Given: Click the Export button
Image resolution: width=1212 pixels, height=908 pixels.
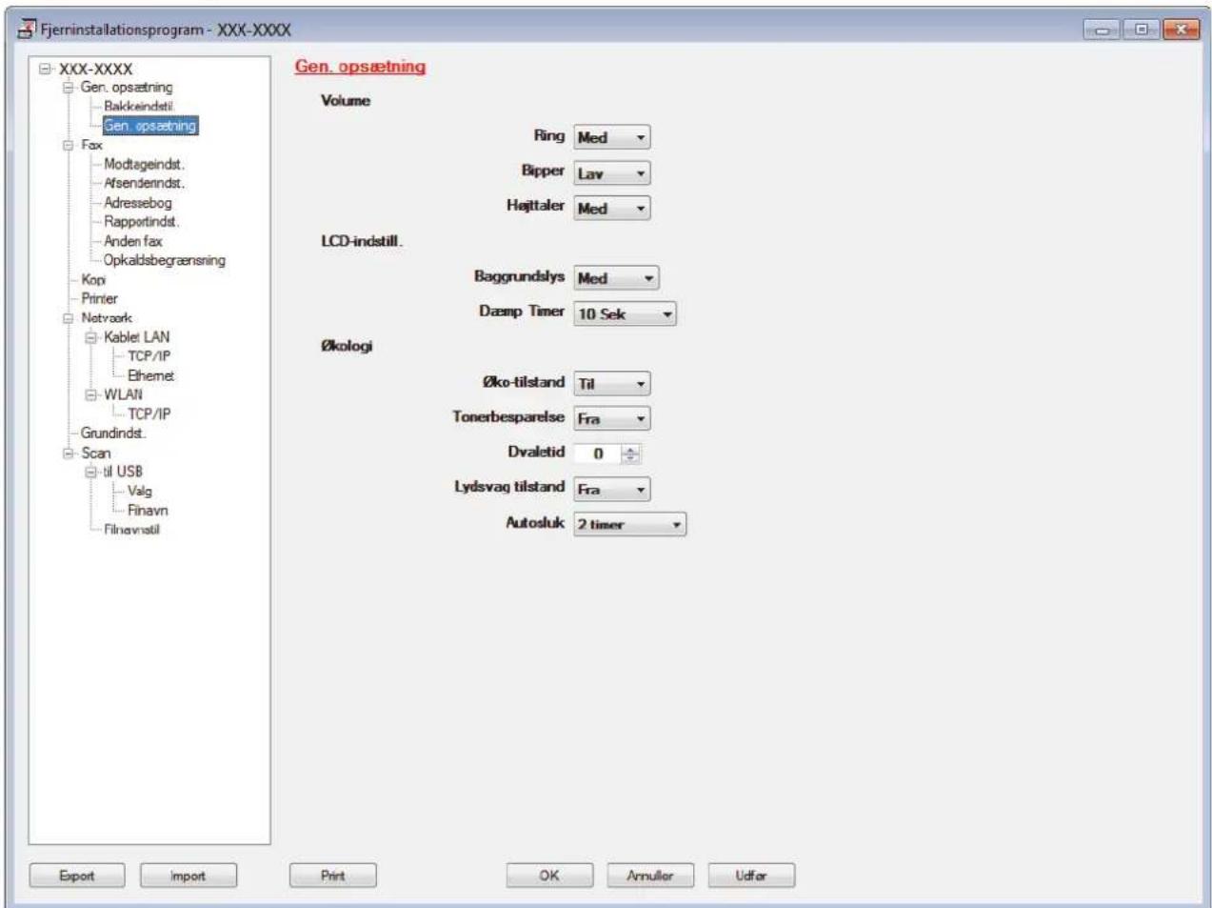Looking at the screenshot, I should (77, 876).
